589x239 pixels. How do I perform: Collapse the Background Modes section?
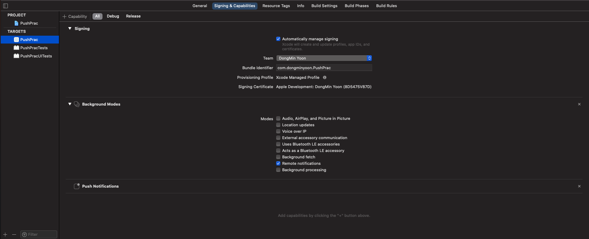pyautogui.click(x=70, y=104)
